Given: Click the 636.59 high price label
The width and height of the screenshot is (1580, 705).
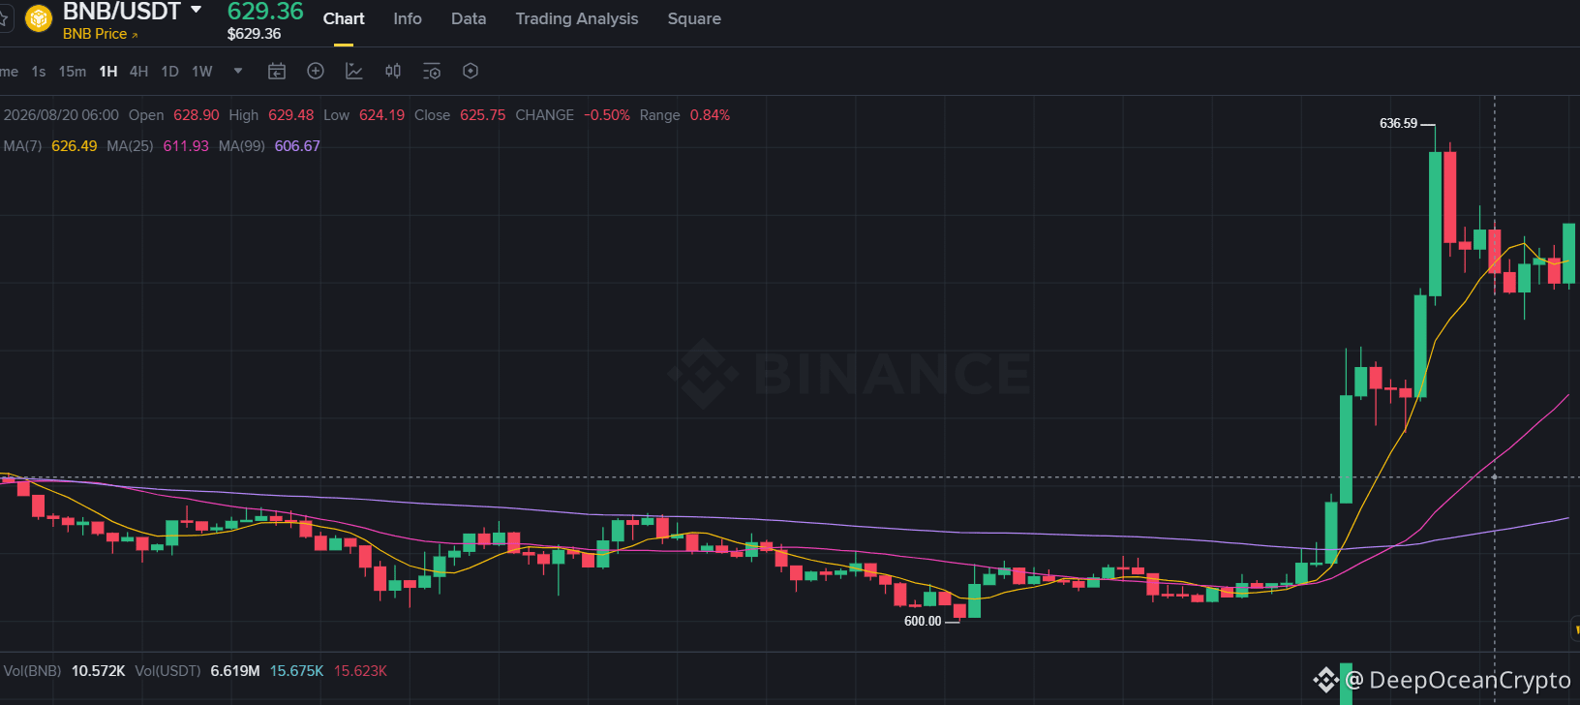Looking at the screenshot, I should pos(1399,124).
